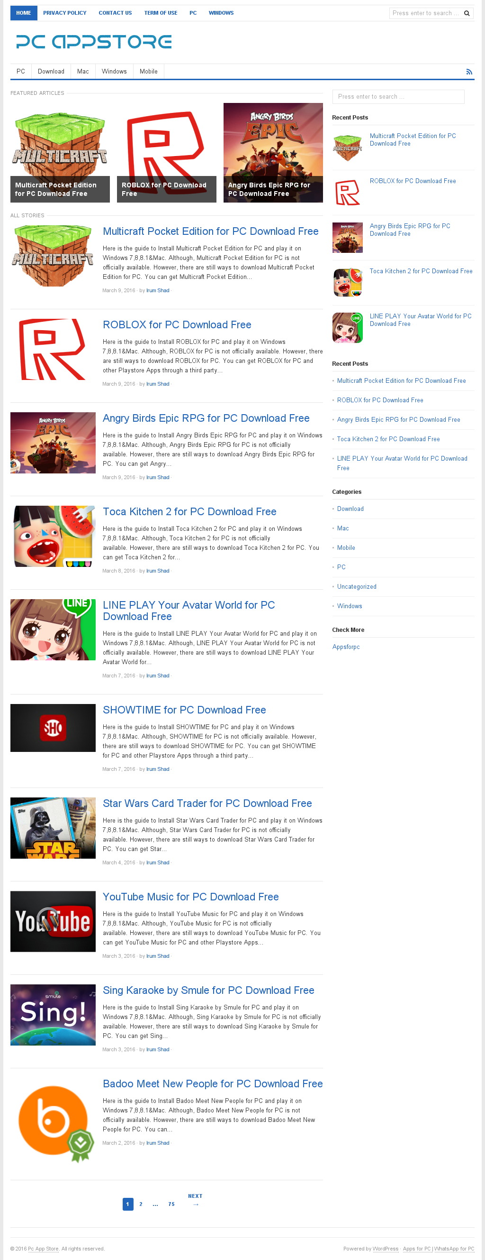Open featured Angry Birds Epic tile
The height and width of the screenshot is (1260, 485).
pos(273,153)
